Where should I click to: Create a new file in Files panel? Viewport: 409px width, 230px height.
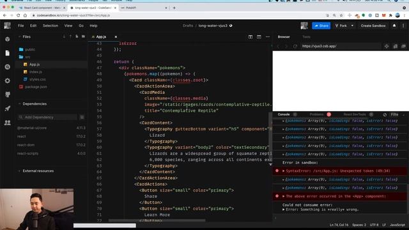[x=77, y=37]
